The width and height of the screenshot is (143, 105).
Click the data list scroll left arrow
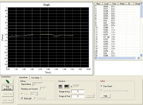pos(96,58)
